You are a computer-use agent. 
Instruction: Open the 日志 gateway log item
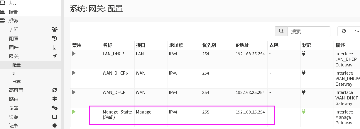click(16, 82)
